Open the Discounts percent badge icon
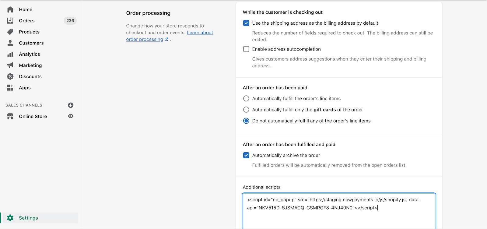Viewport: 487px width, 229px height. coord(10,76)
